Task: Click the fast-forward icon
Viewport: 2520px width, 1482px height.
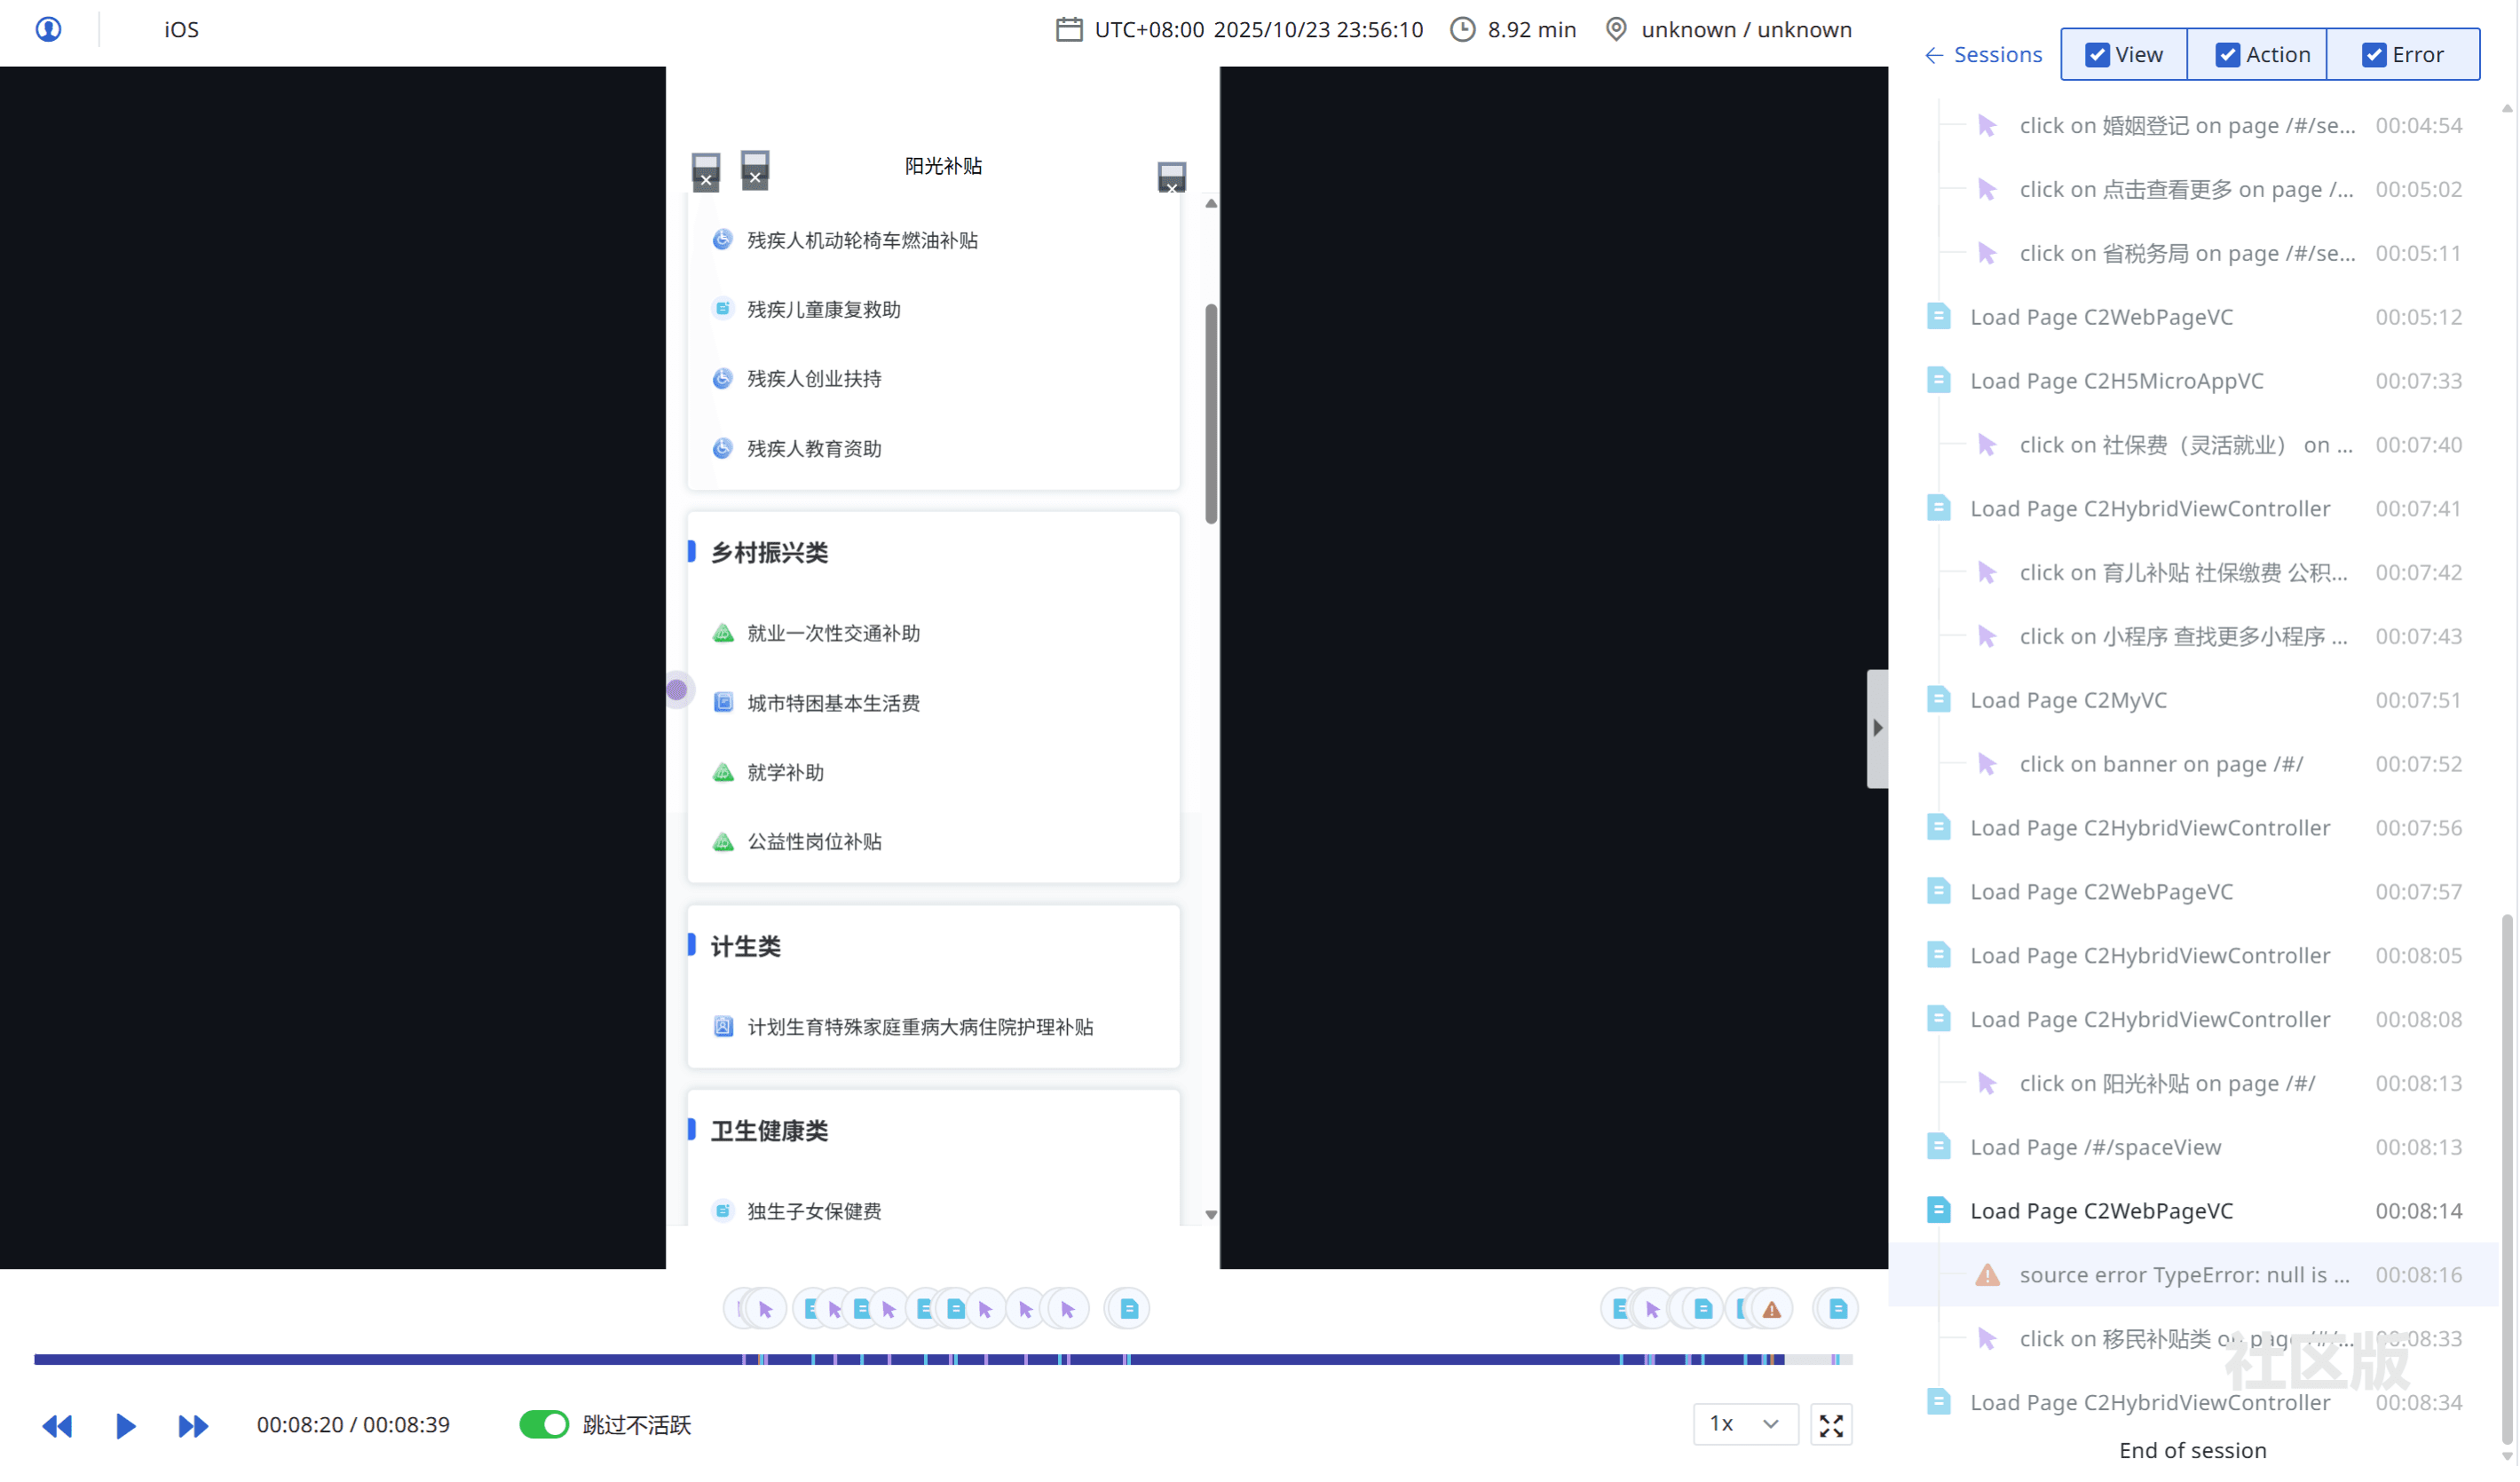Action: point(193,1425)
